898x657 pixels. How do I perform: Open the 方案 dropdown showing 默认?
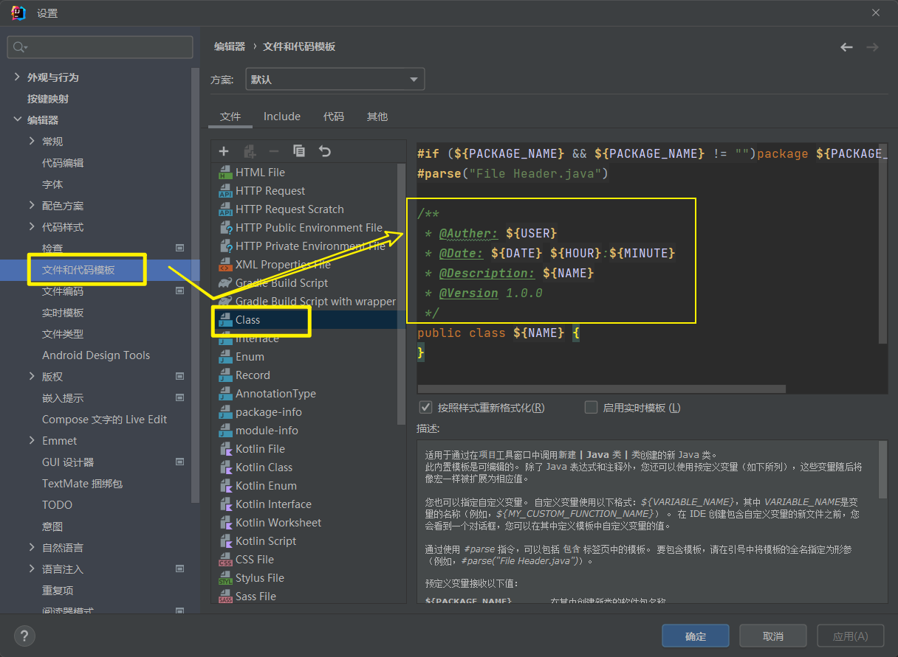[x=335, y=80]
